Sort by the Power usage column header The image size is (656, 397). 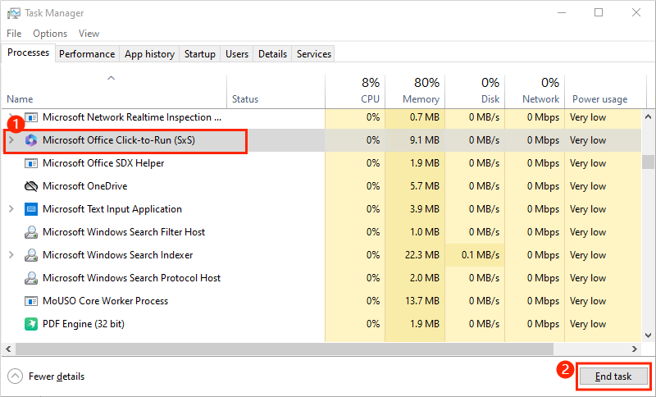point(605,91)
